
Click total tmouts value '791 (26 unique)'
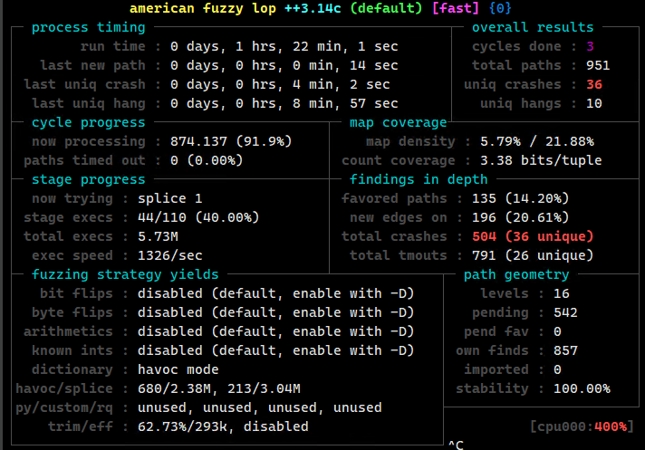(x=533, y=255)
